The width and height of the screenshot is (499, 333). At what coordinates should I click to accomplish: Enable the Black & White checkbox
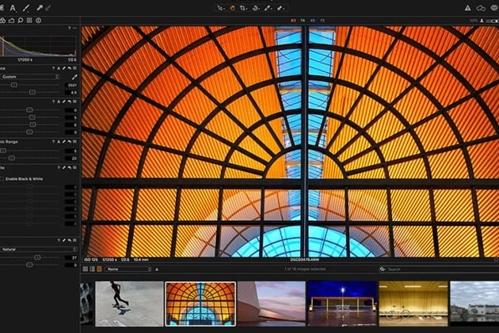point(2,179)
